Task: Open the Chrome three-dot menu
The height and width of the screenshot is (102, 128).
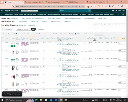Action: point(126,6)
